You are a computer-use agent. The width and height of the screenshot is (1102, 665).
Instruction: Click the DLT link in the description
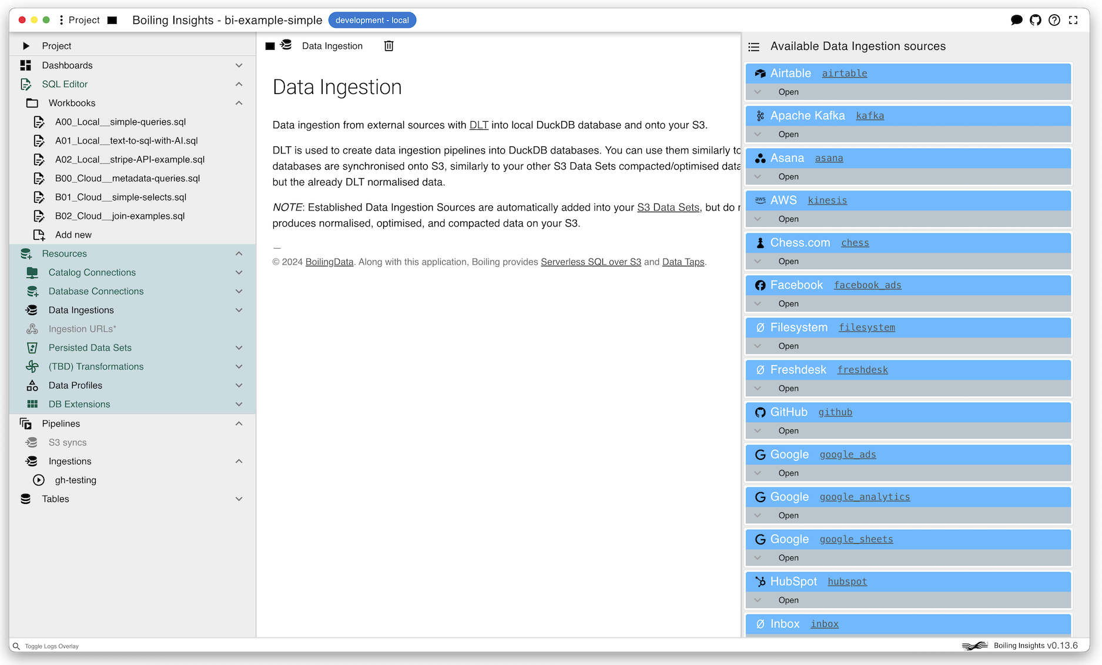pyautogui.click(x=478, y=125)
